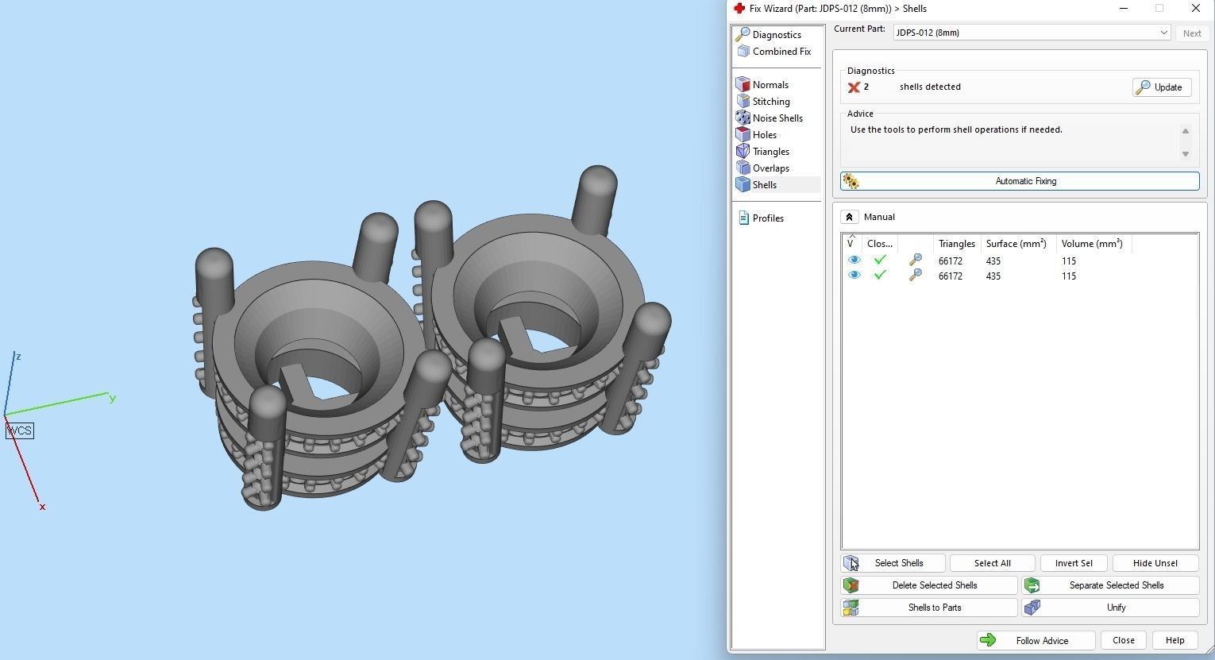1215x660 pixels.
Task: Click the magnifier icon in the first shell row
Action: click(916, 261)
